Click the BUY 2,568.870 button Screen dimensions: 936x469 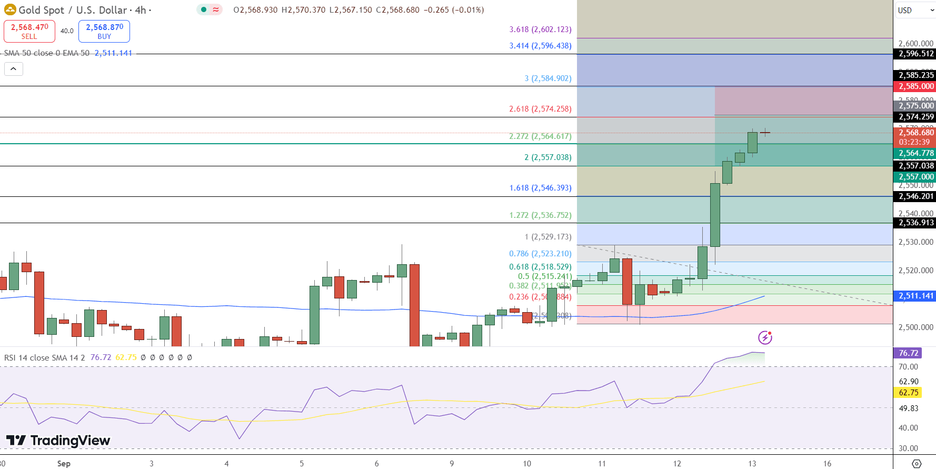coord(104,31)
